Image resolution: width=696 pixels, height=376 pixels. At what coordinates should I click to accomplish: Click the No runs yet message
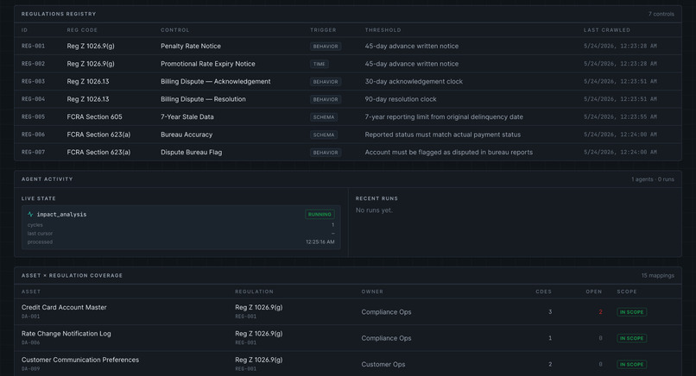tap(374, 210)
